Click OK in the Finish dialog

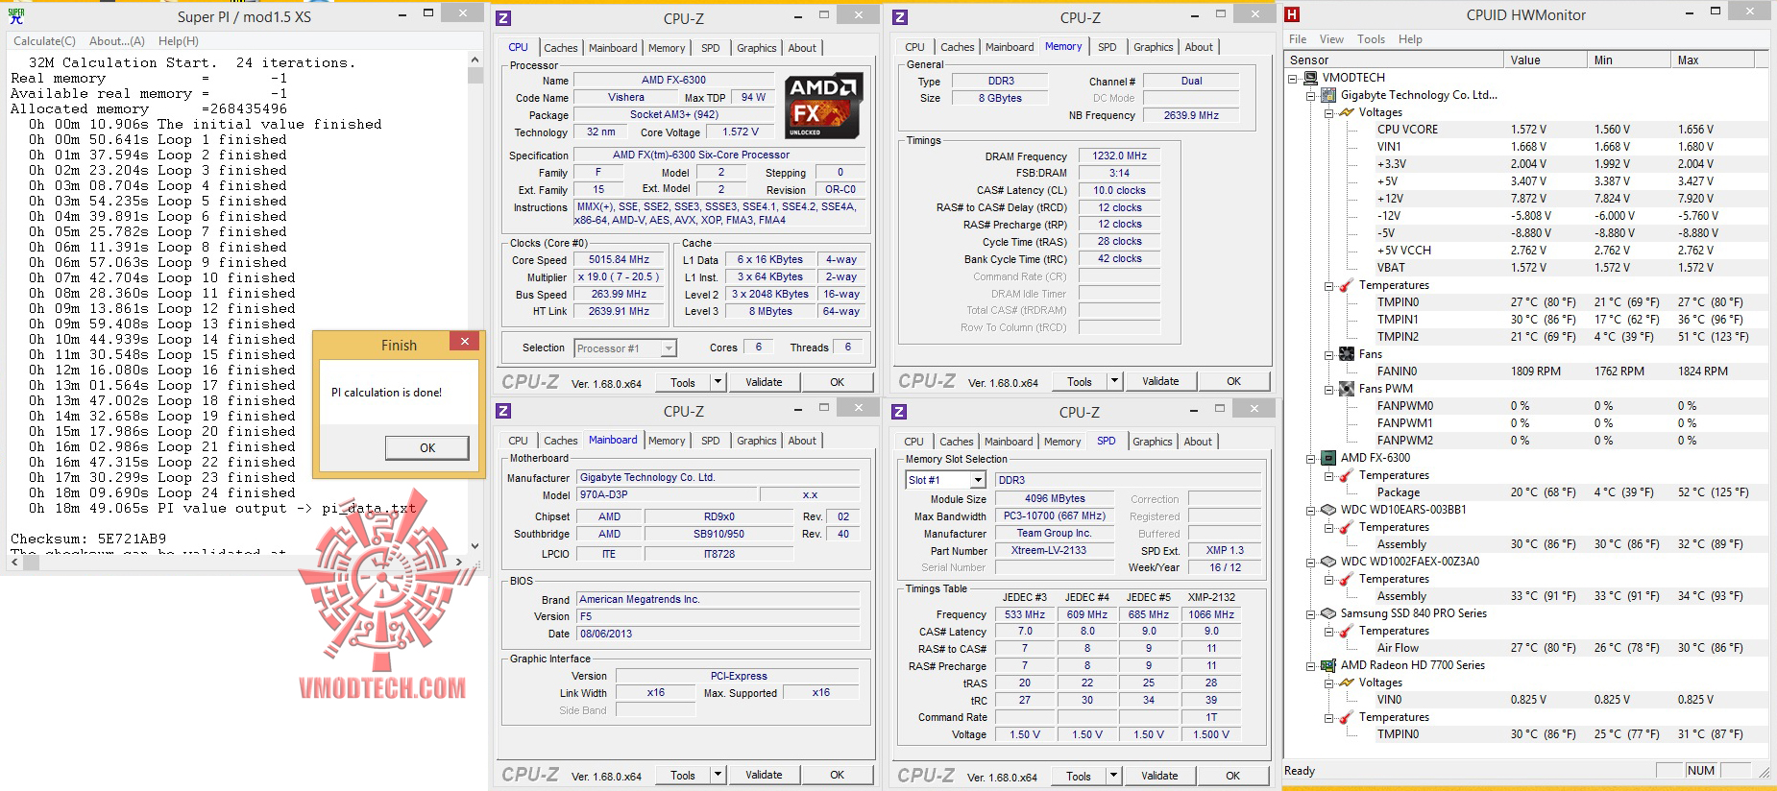click(x=427, y=447)
